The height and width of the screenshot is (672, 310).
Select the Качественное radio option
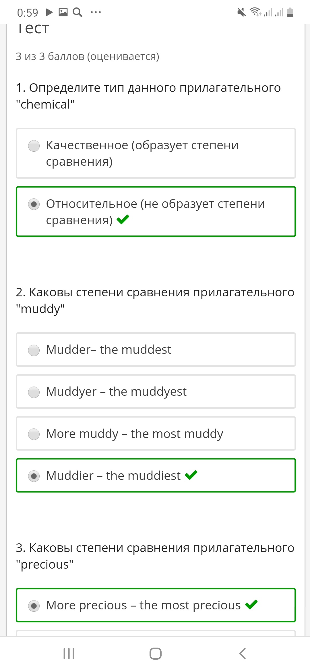point(156,153)
